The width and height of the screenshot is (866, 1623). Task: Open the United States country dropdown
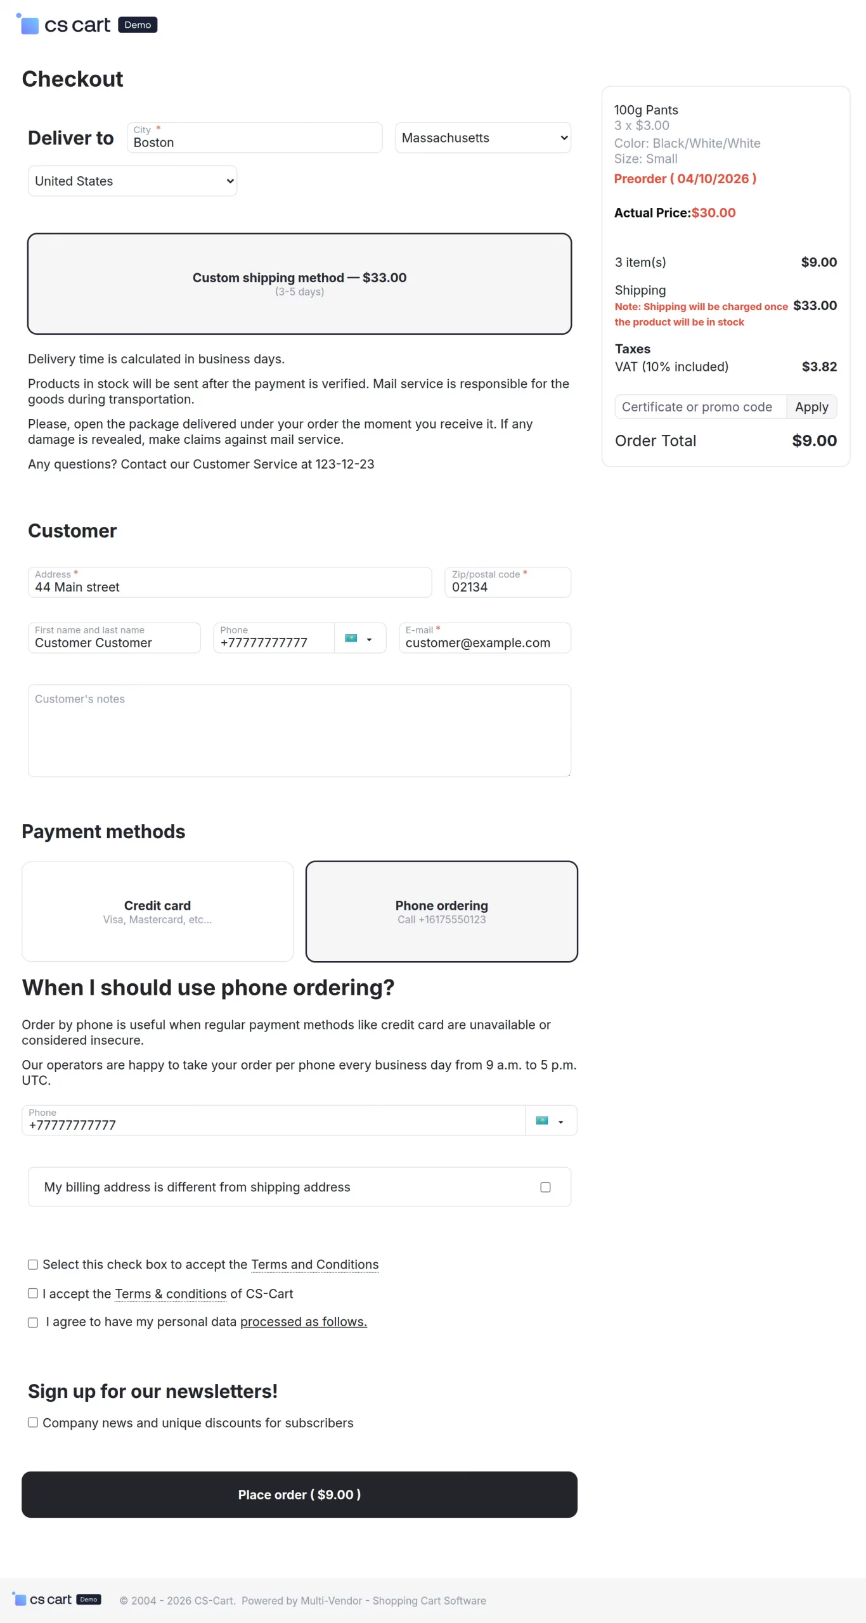pos(132,181)
